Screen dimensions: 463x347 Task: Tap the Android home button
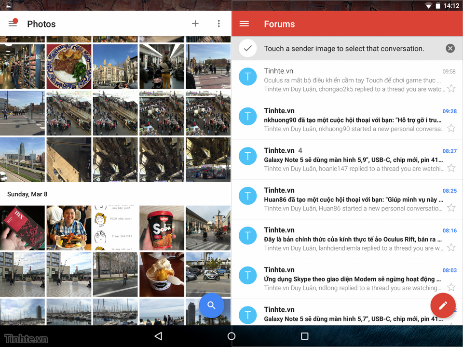[231, 336]
